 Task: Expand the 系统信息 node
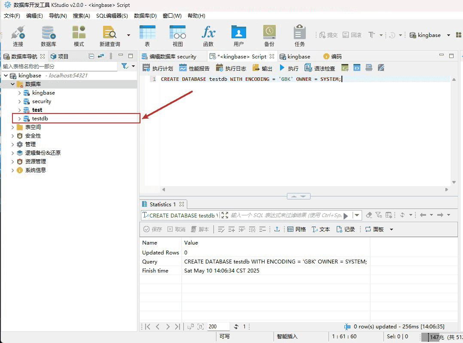pos(12,170)
